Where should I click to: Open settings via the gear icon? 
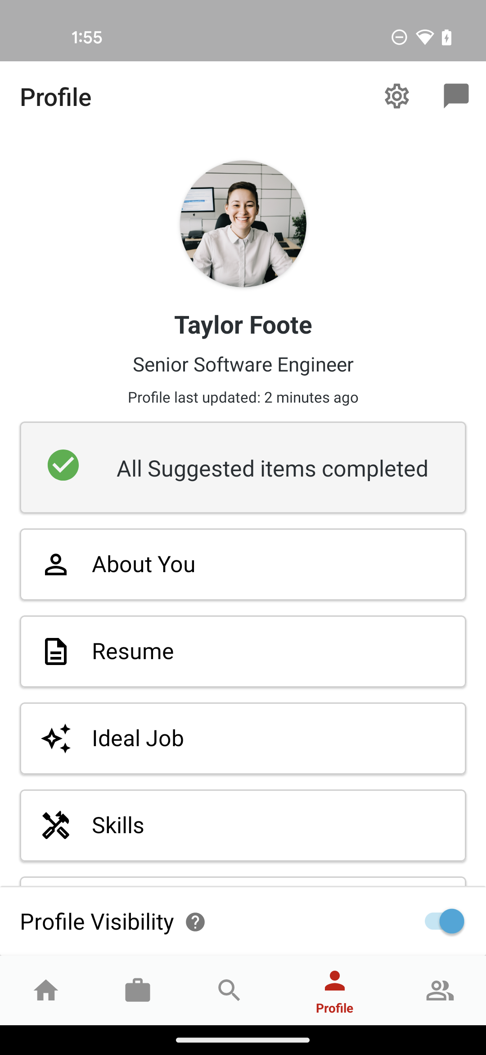click(x=396, y=96)
